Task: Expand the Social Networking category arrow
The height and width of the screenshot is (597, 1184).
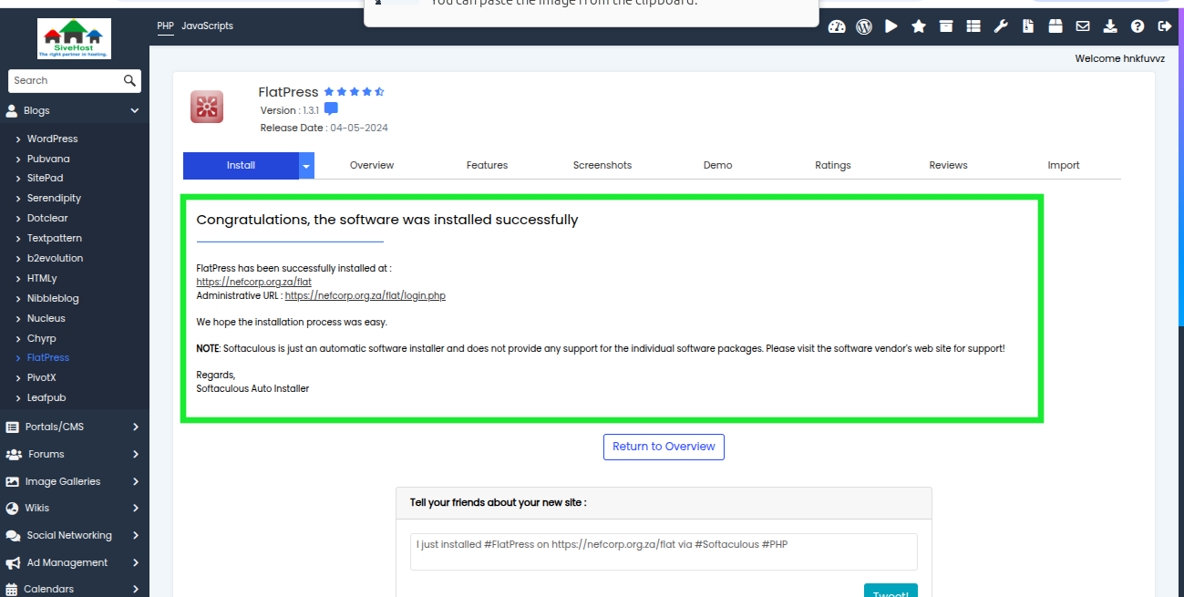Action: [x=136, y=535]
